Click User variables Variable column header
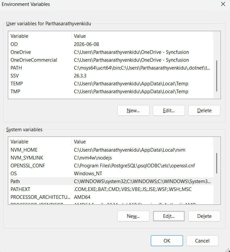This screenshot has height=252, width=230. [41, 36]
